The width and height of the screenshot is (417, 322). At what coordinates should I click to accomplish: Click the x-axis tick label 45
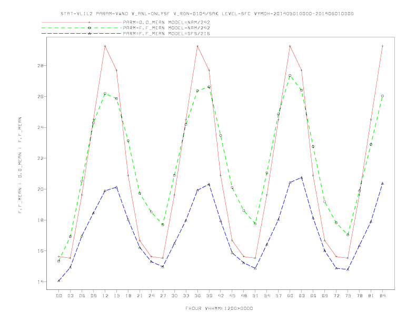point(232,296)
